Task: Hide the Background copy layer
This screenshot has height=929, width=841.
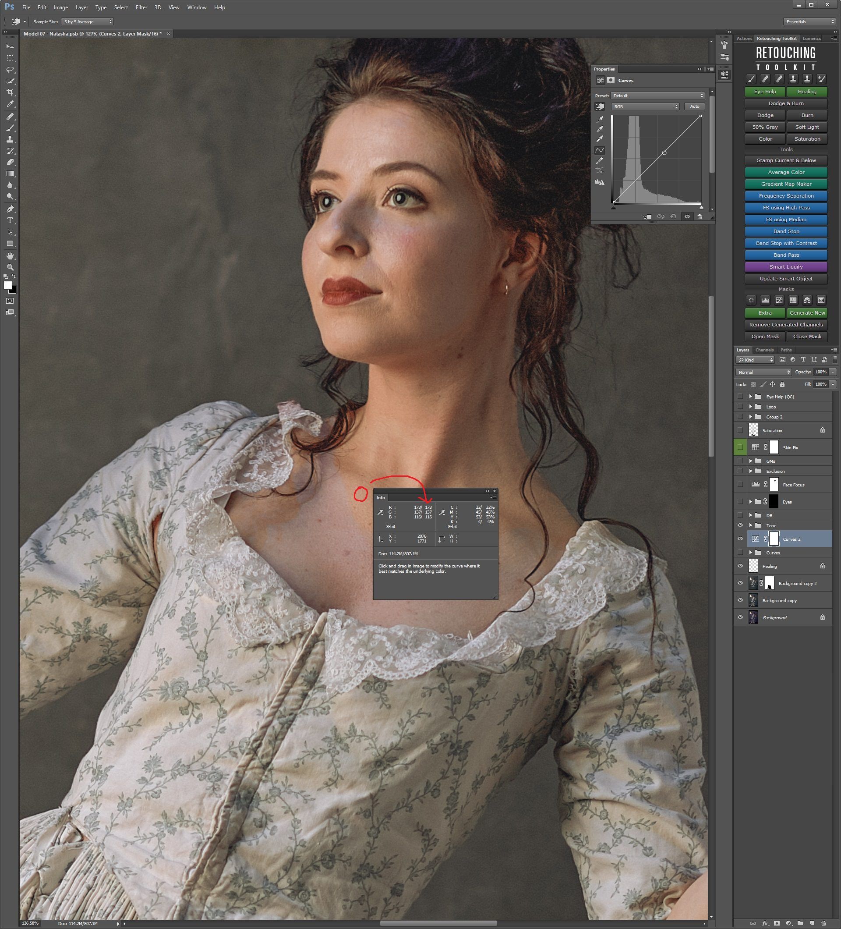Action: point(740,600)
